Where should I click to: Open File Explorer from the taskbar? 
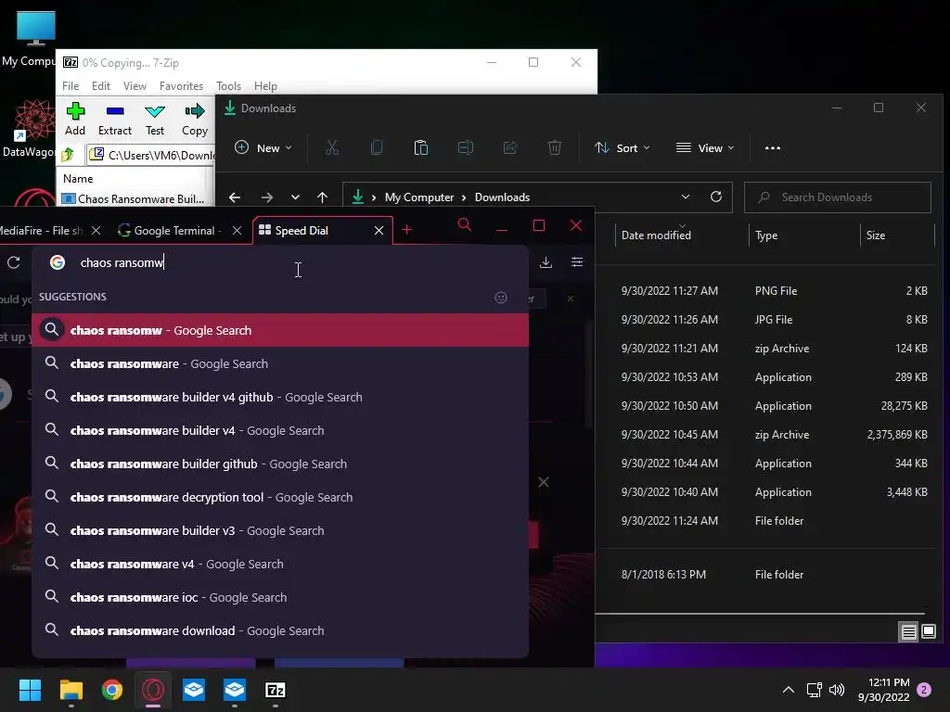tap(71, 690)
